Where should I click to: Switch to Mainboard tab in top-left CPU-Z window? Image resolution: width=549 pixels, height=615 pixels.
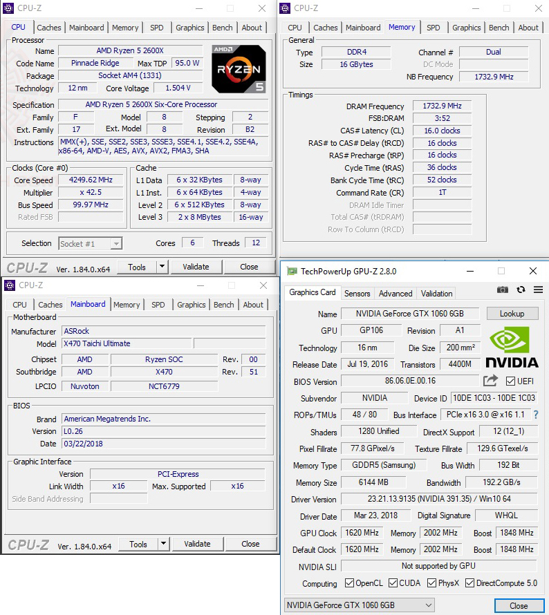coord(86,28)
